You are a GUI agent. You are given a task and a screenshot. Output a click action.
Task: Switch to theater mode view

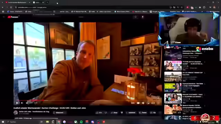pyautogui.click(x=153, y=103)
